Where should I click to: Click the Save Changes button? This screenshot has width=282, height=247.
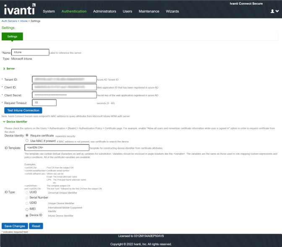(x=15, y=226)
